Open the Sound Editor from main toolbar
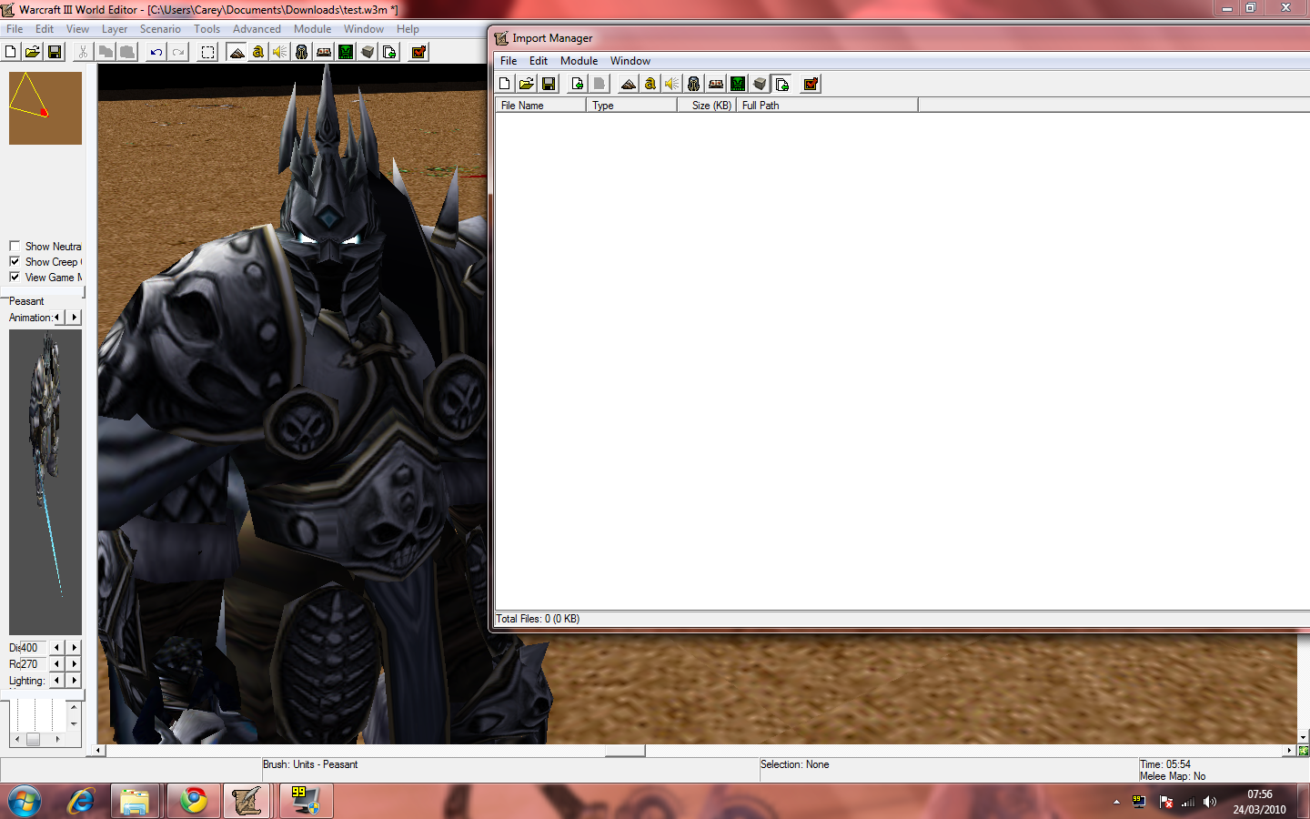This screenshot has width=1310, height=819. [280, 52]
